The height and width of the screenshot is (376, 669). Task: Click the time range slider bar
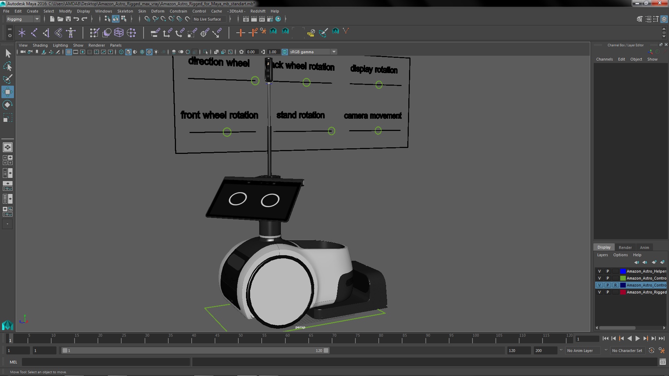[x=195, y=351]
